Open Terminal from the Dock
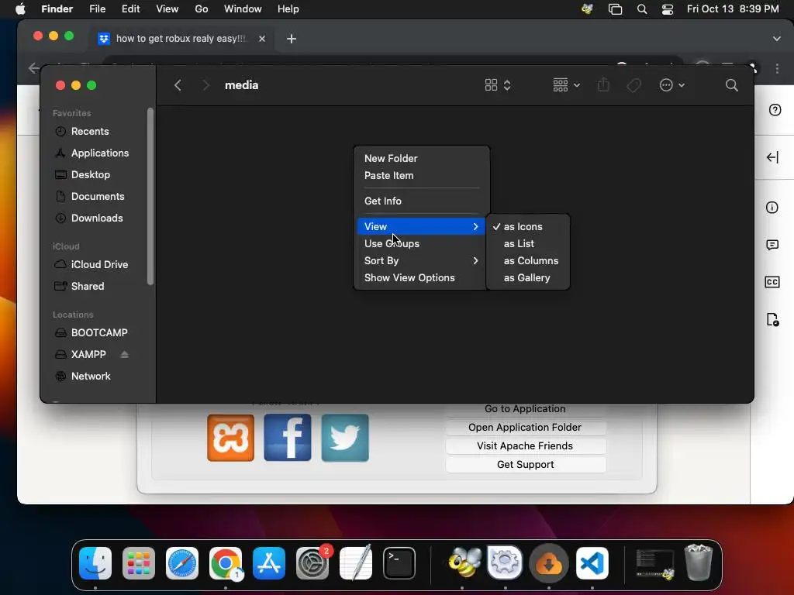The height and width of the screenshot is (595, 794). 399,563
